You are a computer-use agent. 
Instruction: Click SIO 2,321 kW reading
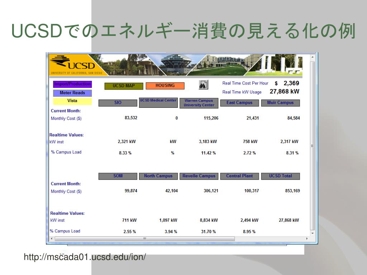127,141
